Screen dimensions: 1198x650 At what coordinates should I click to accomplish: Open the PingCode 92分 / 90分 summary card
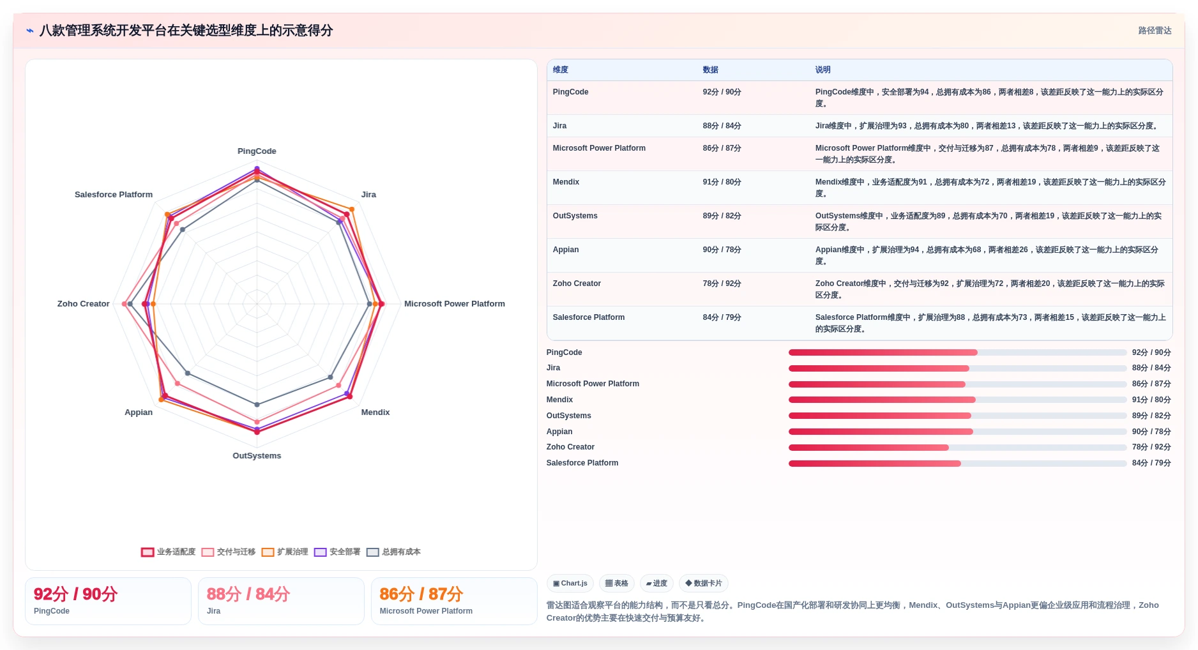(108, 601)
